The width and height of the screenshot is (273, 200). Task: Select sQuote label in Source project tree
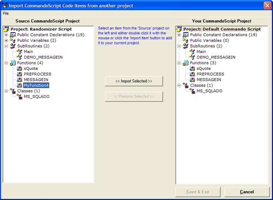31,69
